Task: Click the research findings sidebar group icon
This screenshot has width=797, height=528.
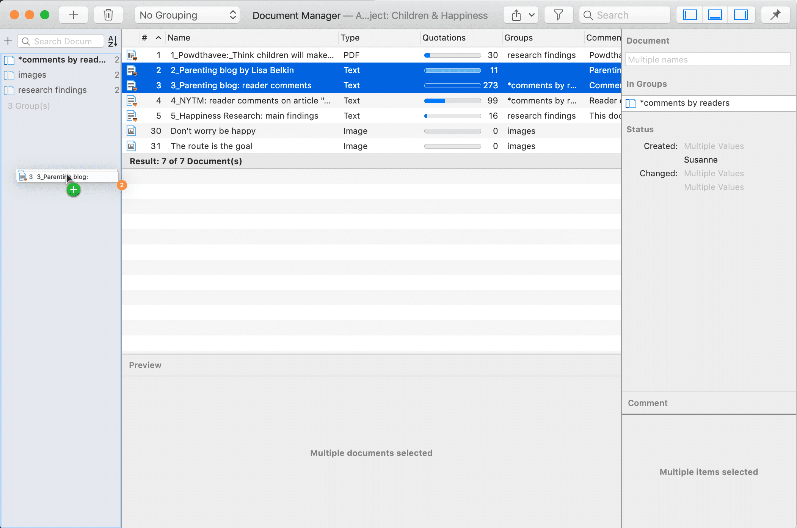Action: pos(9,90)
